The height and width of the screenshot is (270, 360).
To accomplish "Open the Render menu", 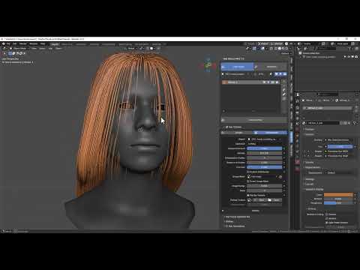I will point(23,43).
